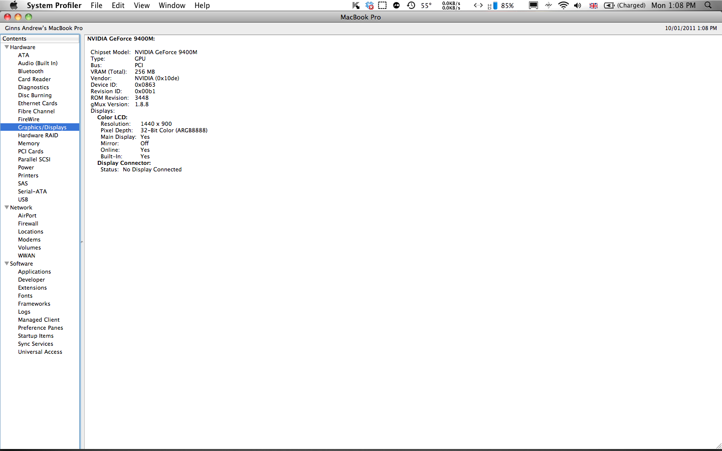Screen dimensions: 722x451
Task: Select Firewall under Network
Action: point(28,223)
